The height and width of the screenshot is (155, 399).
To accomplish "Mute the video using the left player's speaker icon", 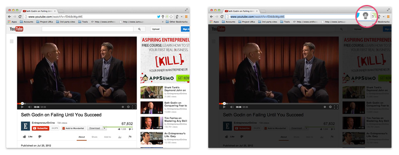I will (30, 107).
